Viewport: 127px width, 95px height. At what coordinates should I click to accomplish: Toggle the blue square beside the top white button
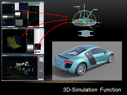point(39,58)
